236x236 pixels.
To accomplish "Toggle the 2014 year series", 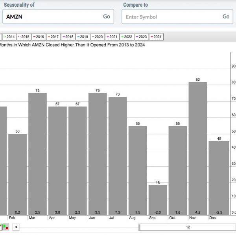I will (x=9, y=37).
